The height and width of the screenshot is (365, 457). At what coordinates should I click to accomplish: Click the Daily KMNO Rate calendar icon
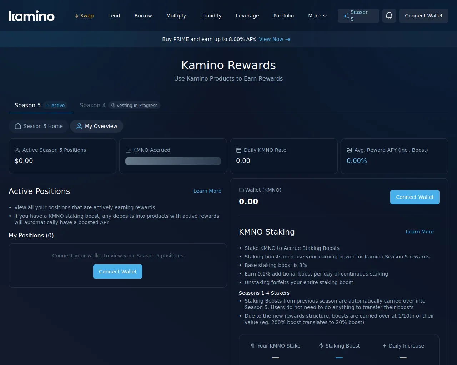[x=238, y=150]
